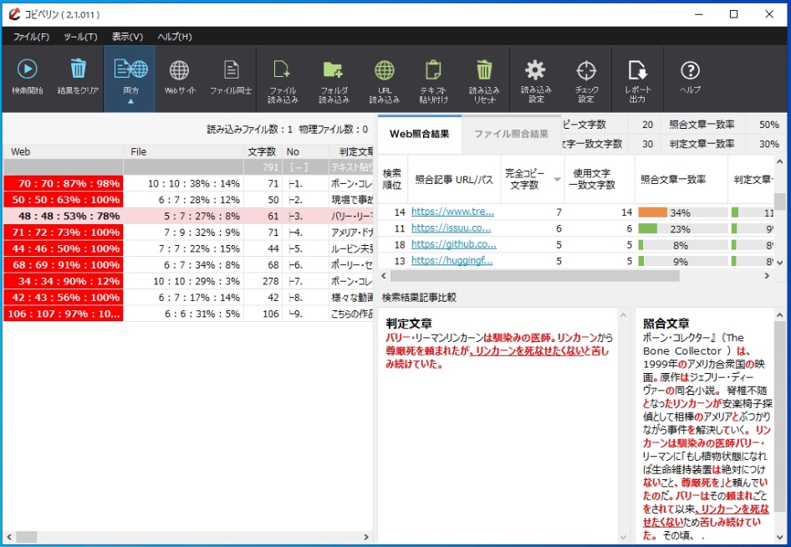Open ヘルプ question mark icon
791x547 pixels.
(x=690, y=70)
